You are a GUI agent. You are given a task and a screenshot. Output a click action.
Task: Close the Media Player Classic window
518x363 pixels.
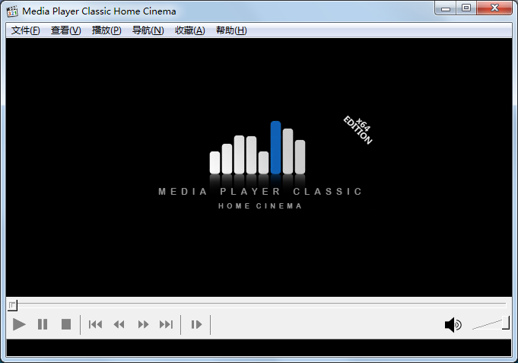494,8
